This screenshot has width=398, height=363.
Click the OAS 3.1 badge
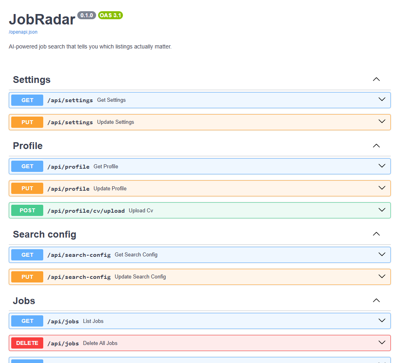(111, 15)
